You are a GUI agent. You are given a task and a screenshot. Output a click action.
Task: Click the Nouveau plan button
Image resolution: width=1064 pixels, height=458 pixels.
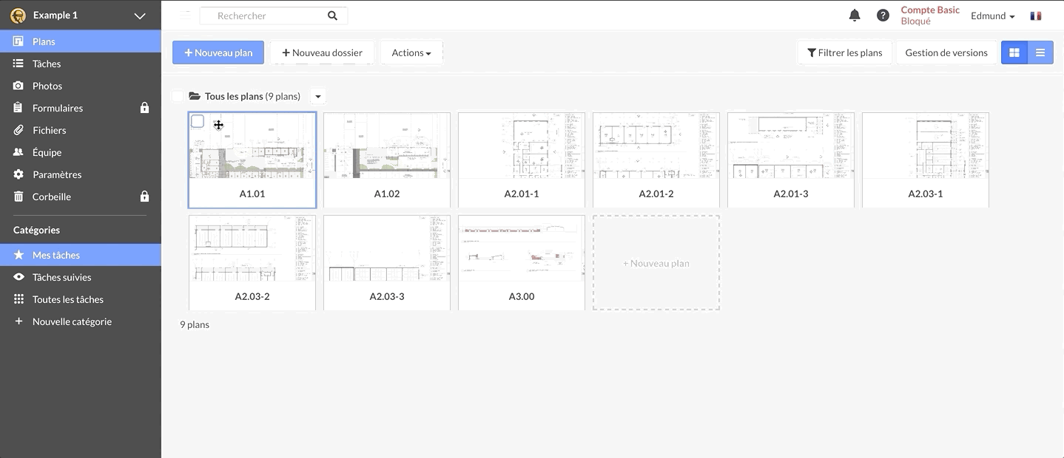pos(218,52)
